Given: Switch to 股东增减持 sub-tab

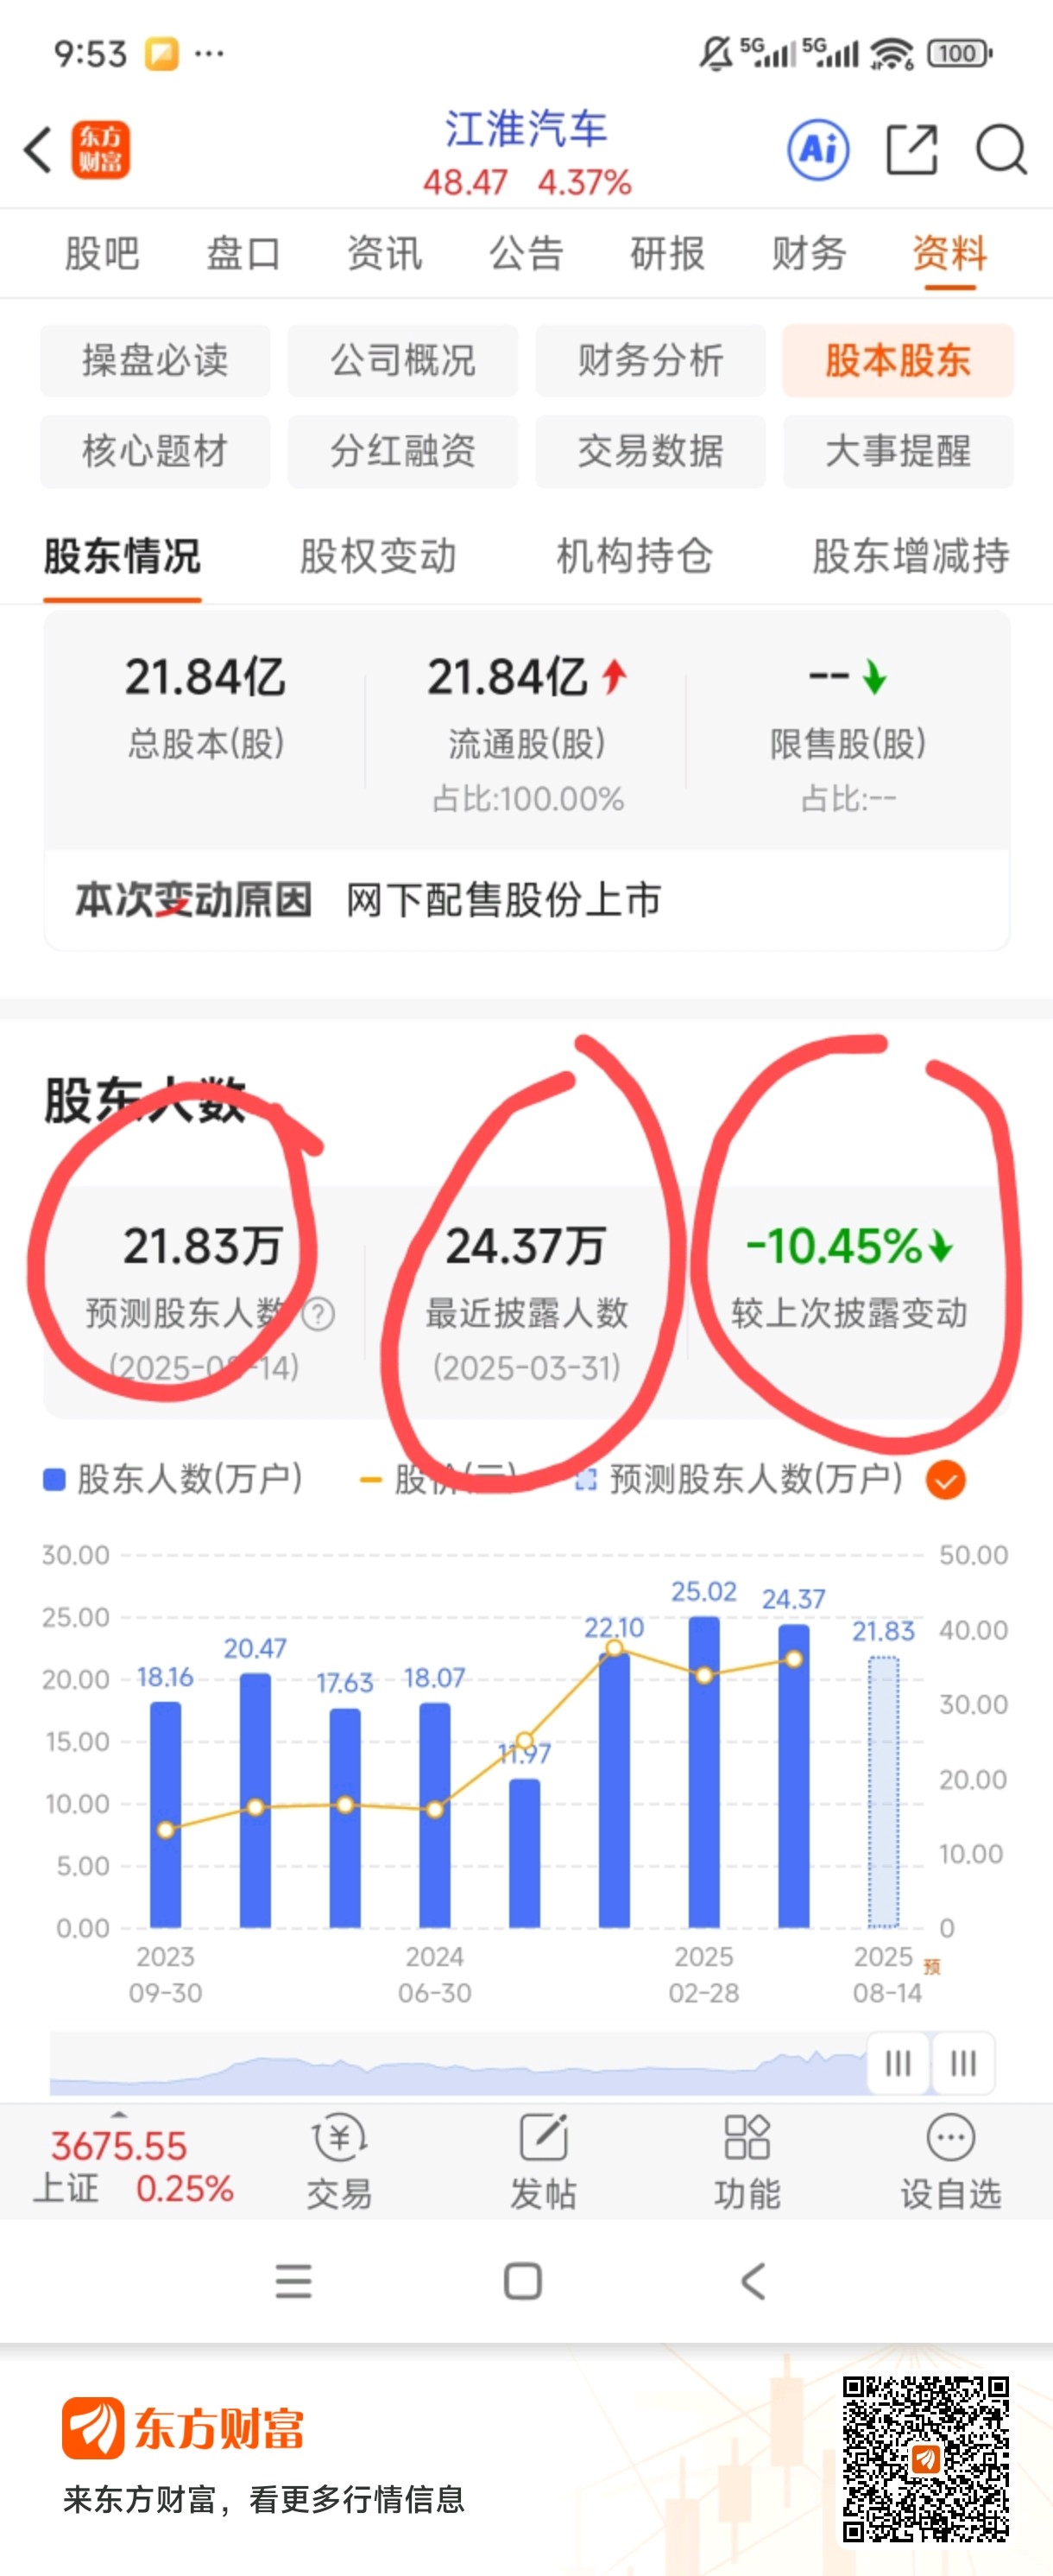Looking at the screenshot, I should pos(911,556).
